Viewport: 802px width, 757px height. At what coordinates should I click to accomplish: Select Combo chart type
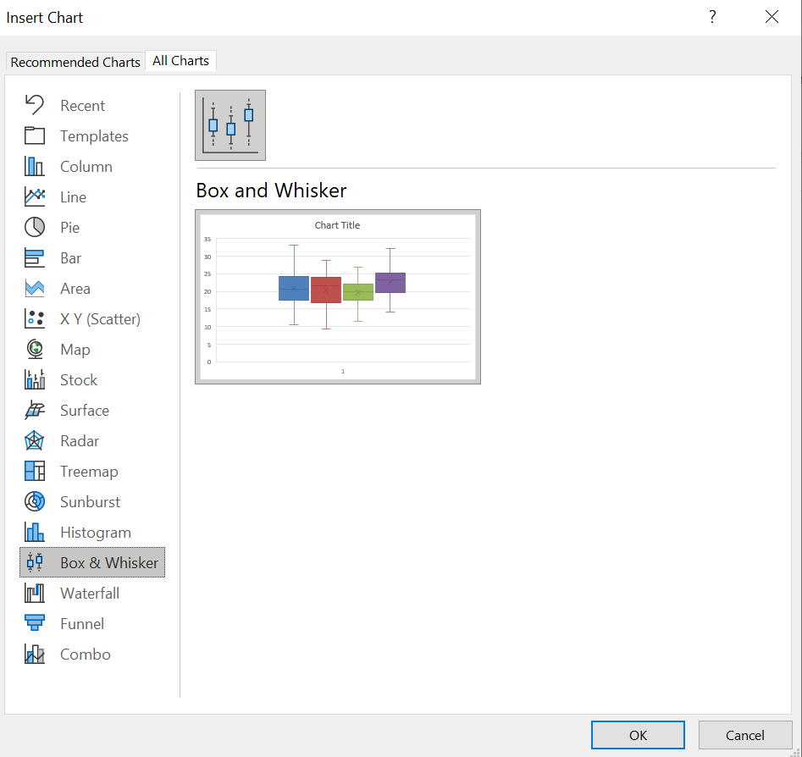pyautogui.click(x=85, y=655)
